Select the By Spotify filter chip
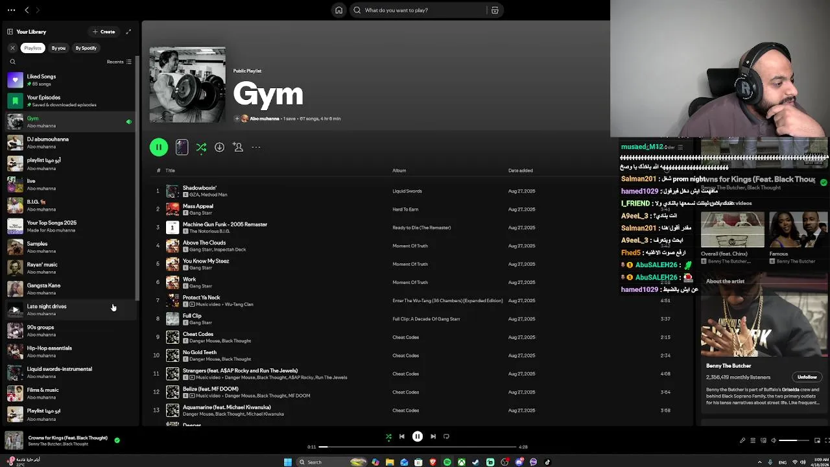This screenshot has width=830, height=467. point(86,48)
